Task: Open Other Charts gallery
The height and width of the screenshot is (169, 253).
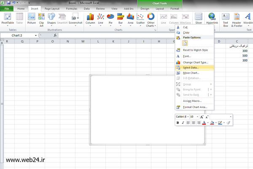Action: pyautogui.click(x=151, y=20)
